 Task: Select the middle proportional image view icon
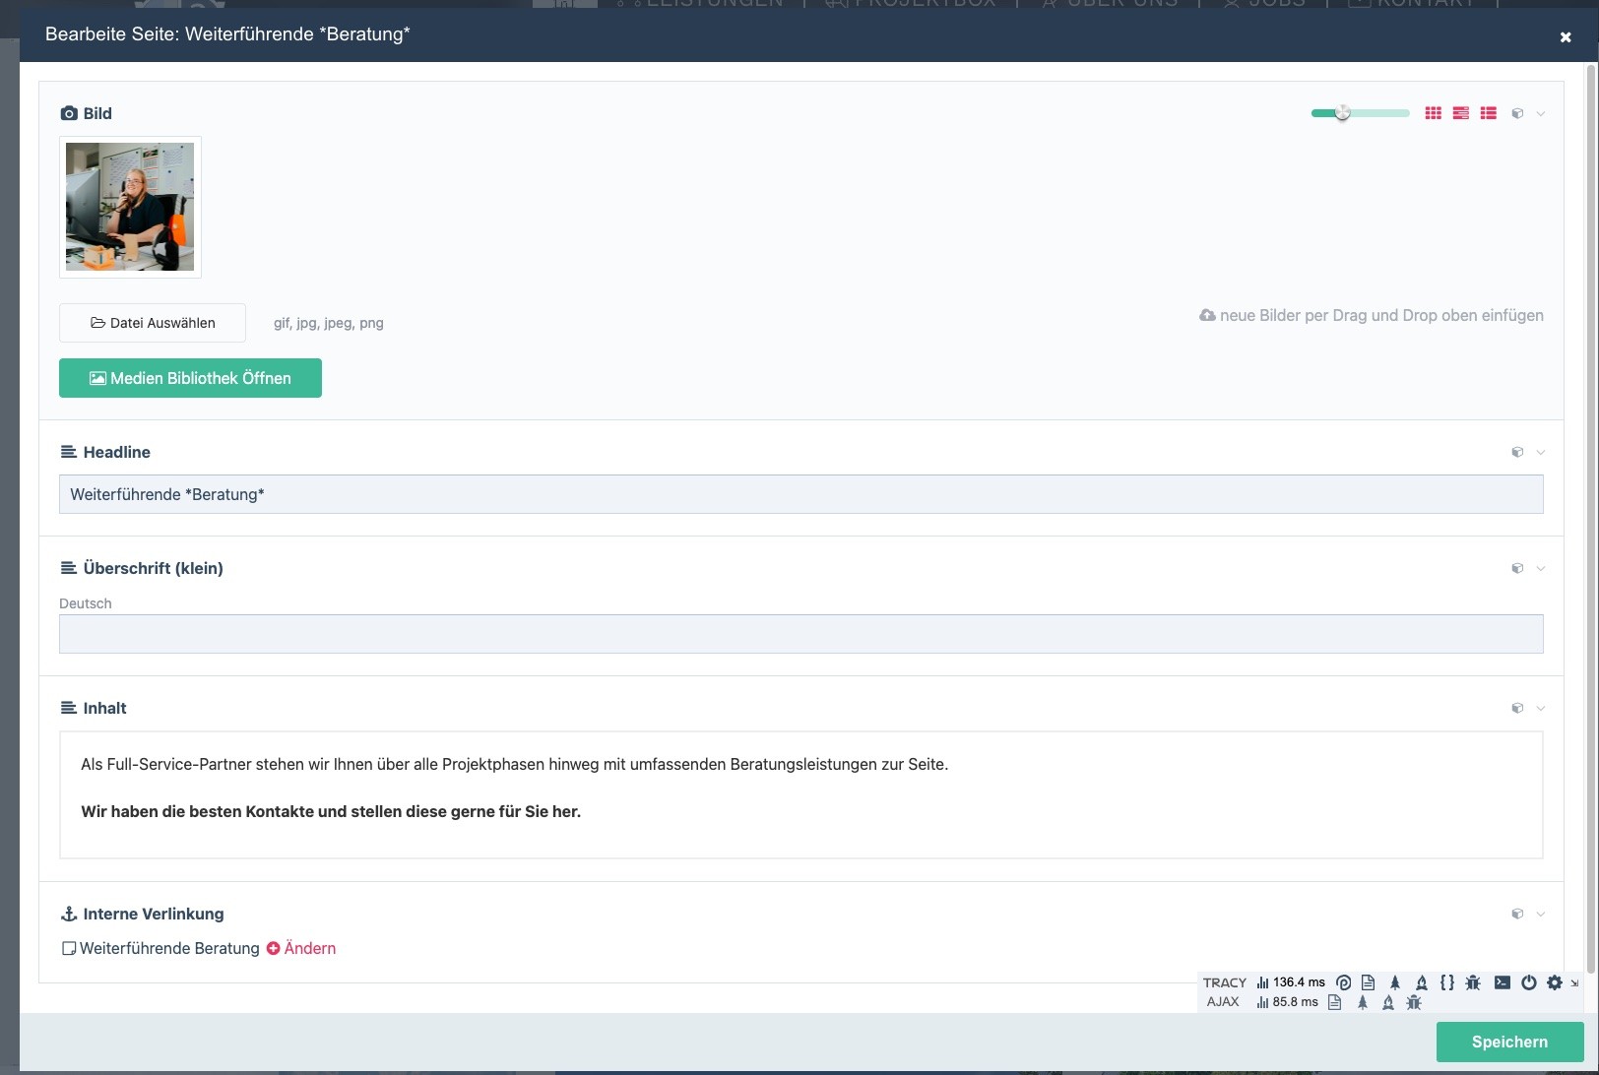coord(1460,113)
